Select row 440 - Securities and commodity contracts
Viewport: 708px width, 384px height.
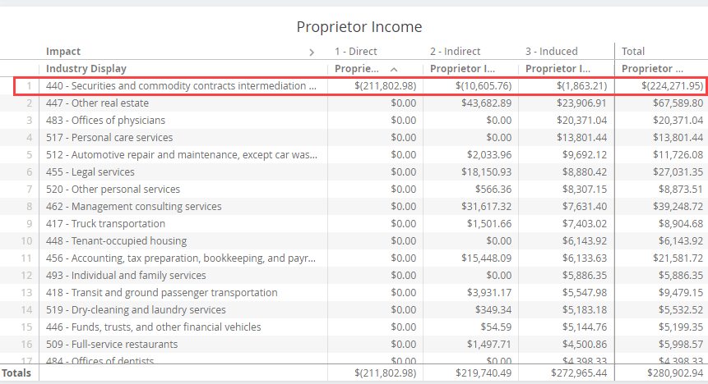coord(181,86)
